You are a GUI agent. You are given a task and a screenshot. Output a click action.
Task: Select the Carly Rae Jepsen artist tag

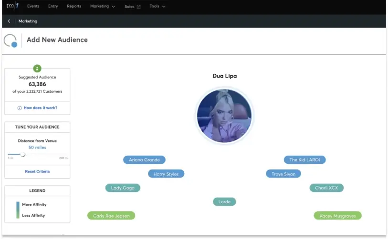click(111, 216)
